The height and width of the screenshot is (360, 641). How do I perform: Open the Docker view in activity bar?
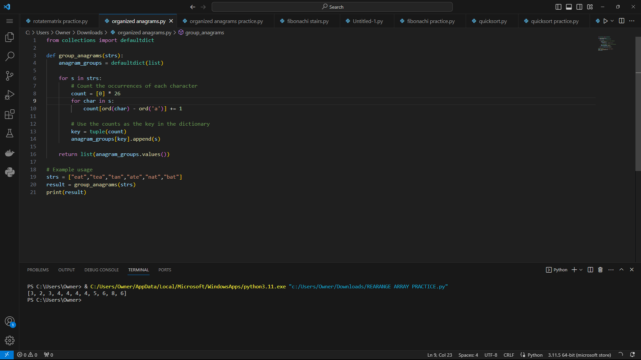[10, 153]
